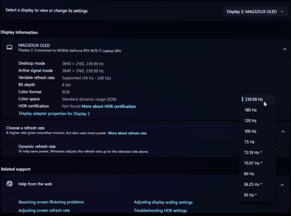Image resolution: width=291 pixels, height=216 pixels.
Task: Collapse the Choose a refresh rate section
Action: click(x=283, y=131)
